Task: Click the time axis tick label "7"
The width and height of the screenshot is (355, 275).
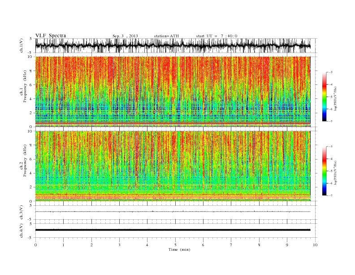Action: [x=231, y=245]
